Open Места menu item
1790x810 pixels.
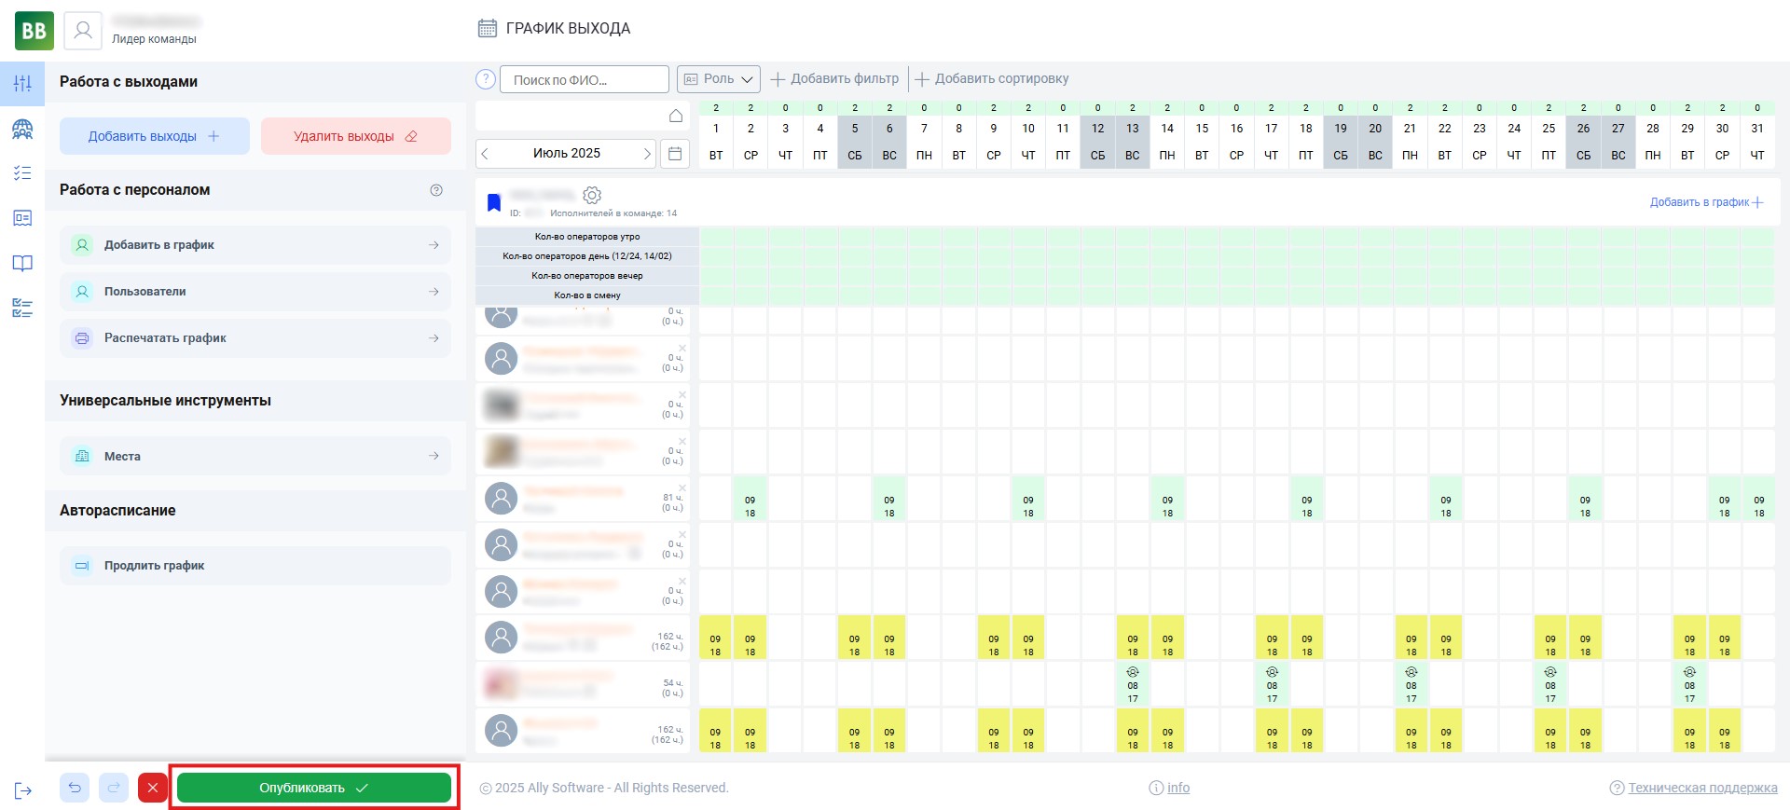tap(255, 456)
